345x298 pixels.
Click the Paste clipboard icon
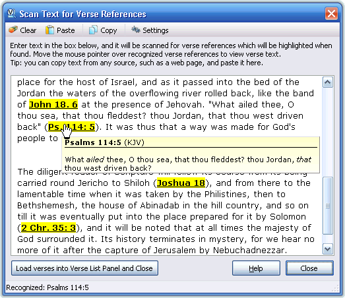pyautogui.click(x=49, y=30)
